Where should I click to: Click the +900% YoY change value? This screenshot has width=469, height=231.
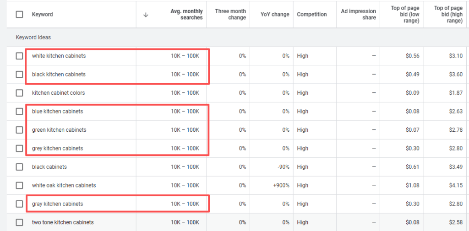pos(281,185)
